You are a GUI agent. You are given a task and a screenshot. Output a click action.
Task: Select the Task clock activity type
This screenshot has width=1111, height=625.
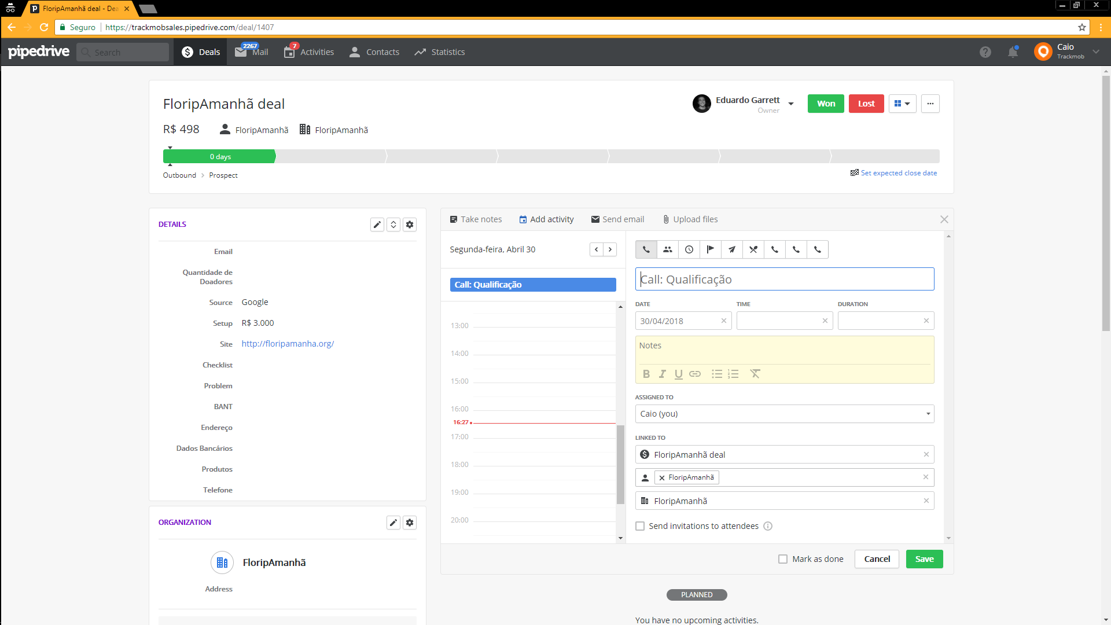tap(689, 249)
